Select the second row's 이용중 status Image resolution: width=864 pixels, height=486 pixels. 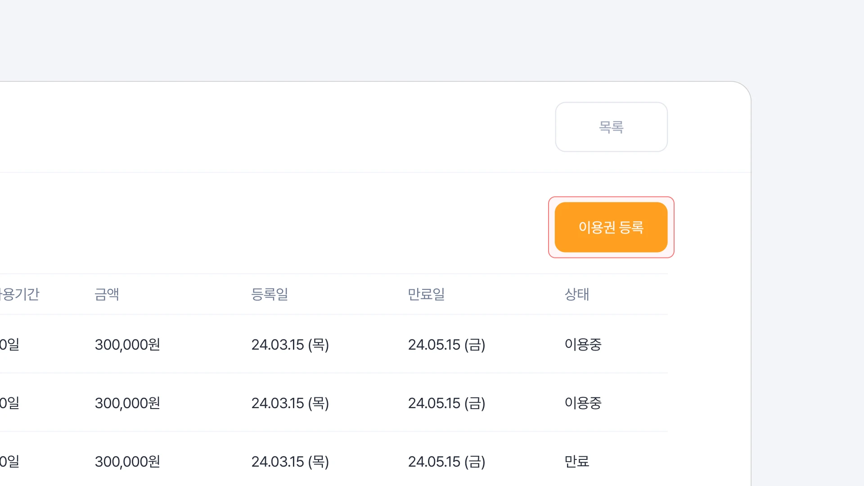[x=583, y=403]
